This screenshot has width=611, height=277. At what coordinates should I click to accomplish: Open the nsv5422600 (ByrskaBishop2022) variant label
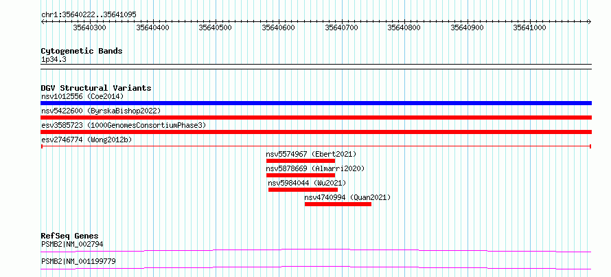tap(101, 111)
